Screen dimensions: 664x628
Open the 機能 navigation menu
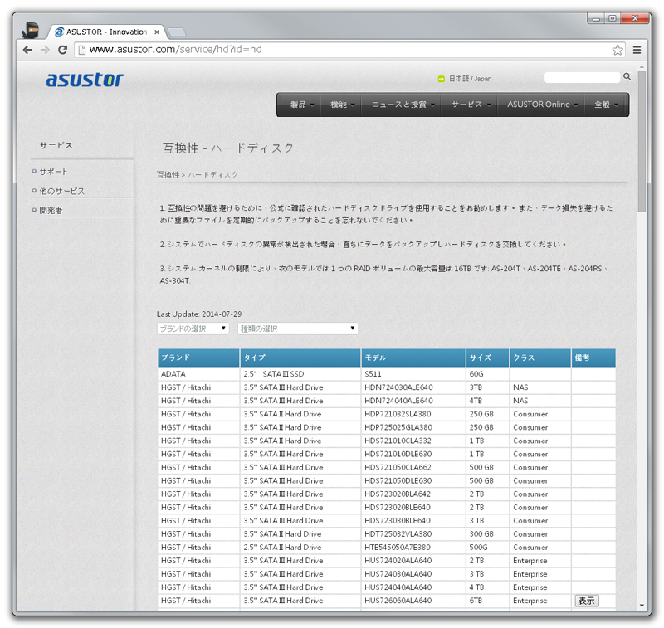342,105
